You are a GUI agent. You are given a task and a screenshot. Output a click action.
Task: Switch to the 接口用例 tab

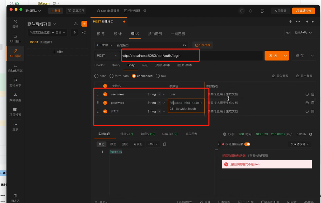[x=155, y=34]
